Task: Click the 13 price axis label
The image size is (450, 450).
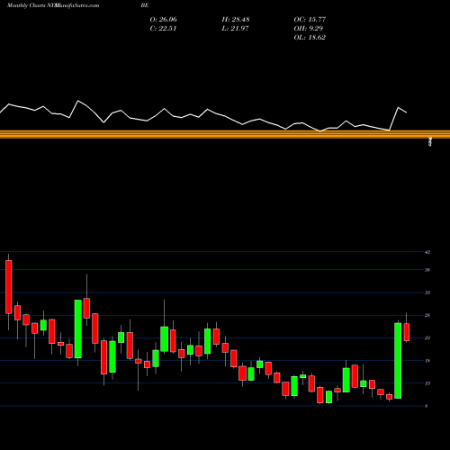Action: point(427,383)
